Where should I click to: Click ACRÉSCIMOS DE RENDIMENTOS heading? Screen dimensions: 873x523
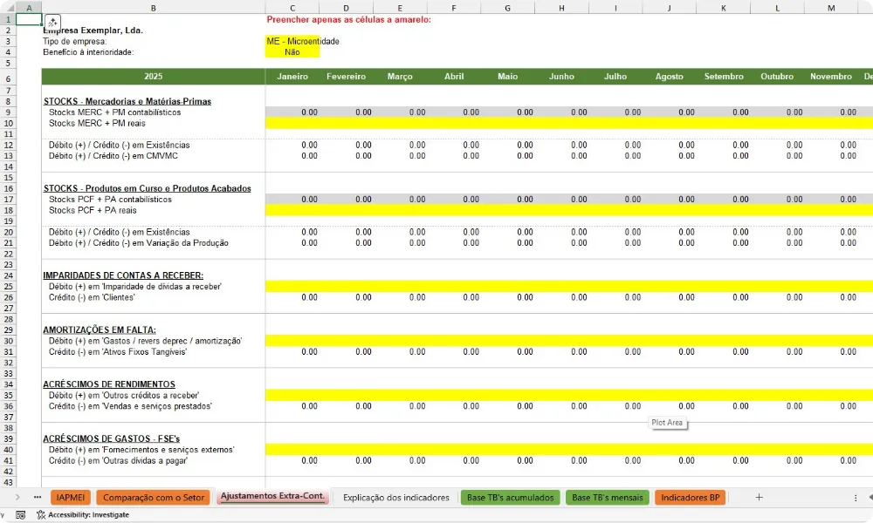click(109, 384)
